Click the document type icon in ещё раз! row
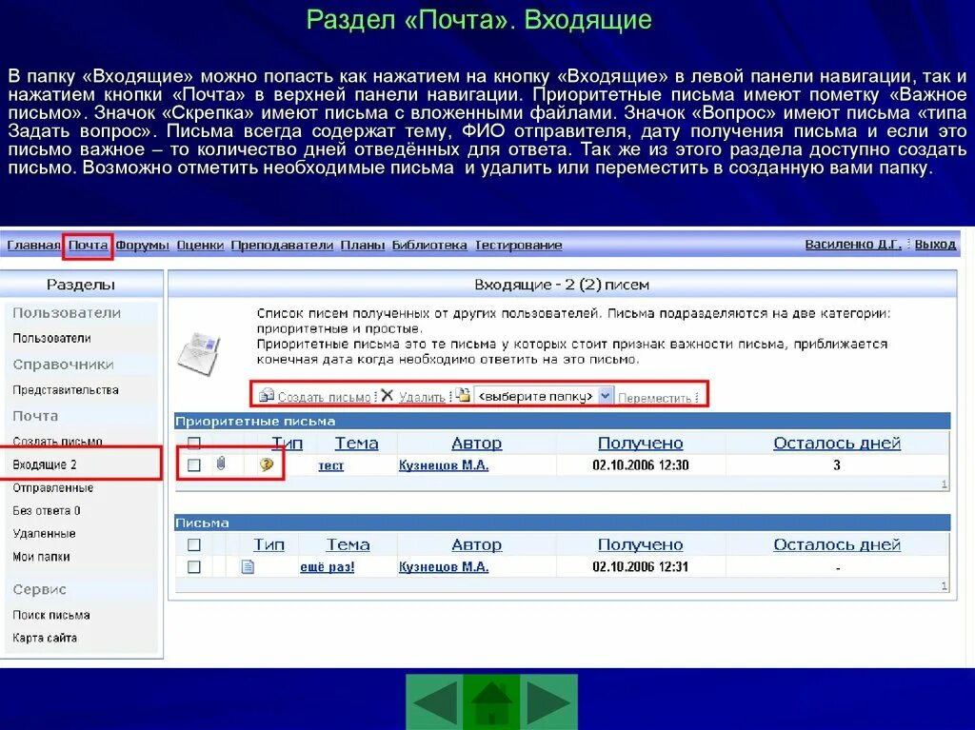This screenshot has height=730, width=975. (x=248, y=566)
